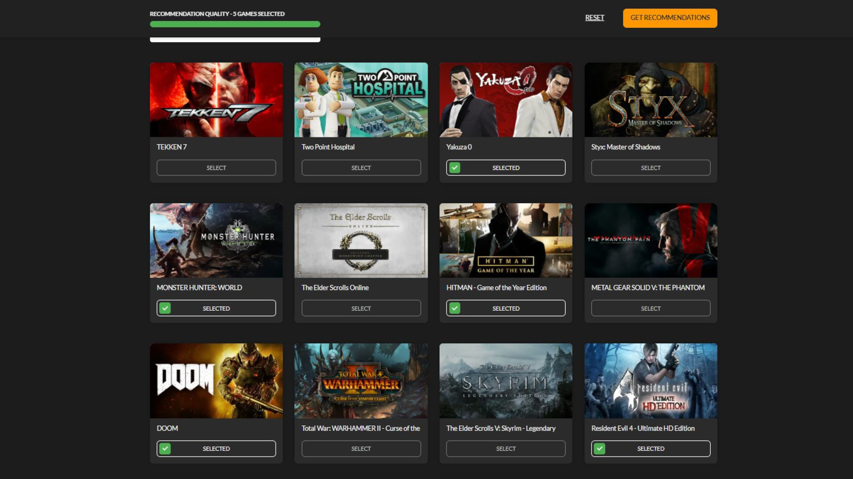This screenshot has width=853, height=479.
Task: Click the green checkmark on DOOM
Action: 165,449
